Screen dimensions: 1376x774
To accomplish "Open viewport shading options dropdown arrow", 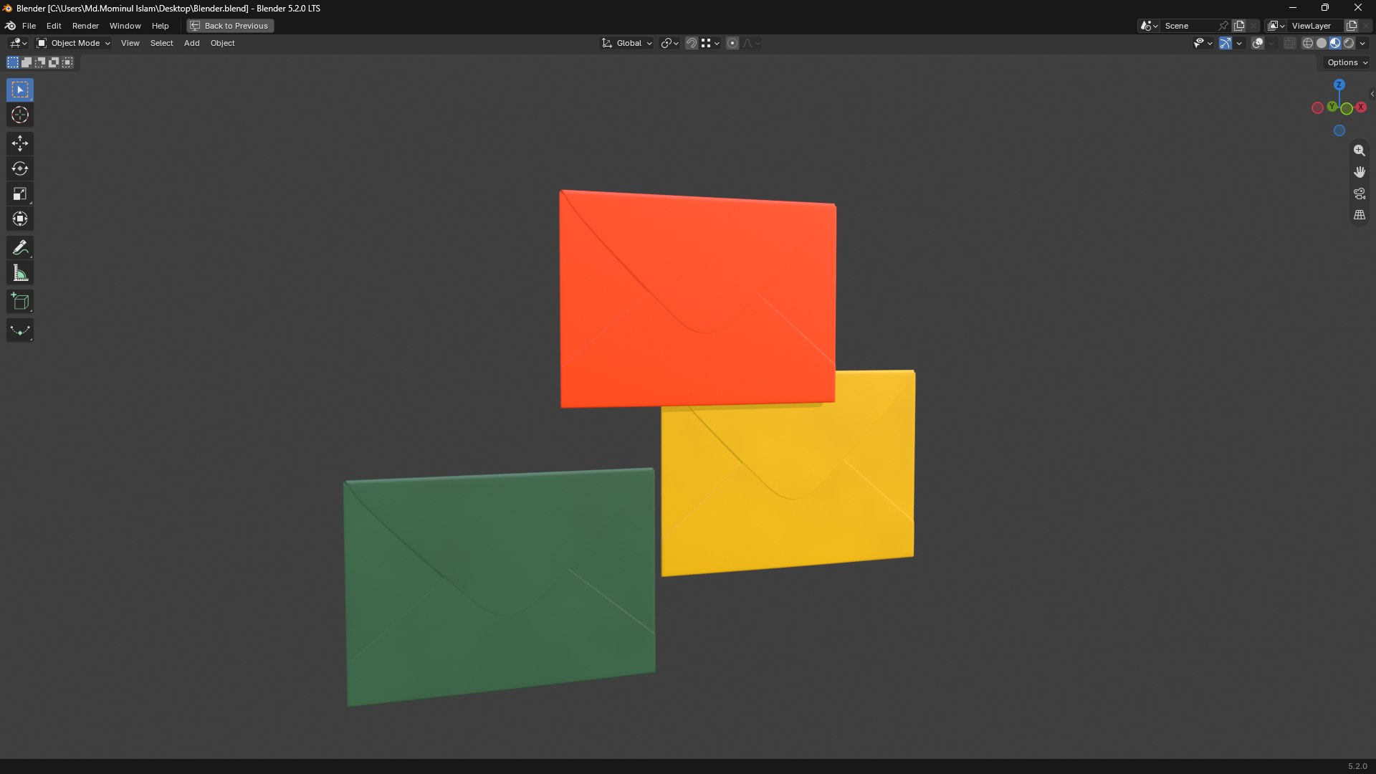I will coord(1363,44).
